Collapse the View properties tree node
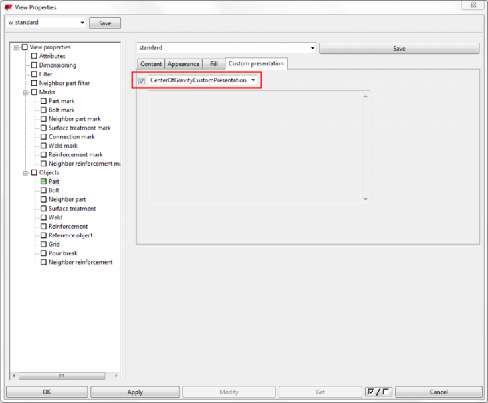The height and width of the screenshot is (403, 488). point(16,47)
